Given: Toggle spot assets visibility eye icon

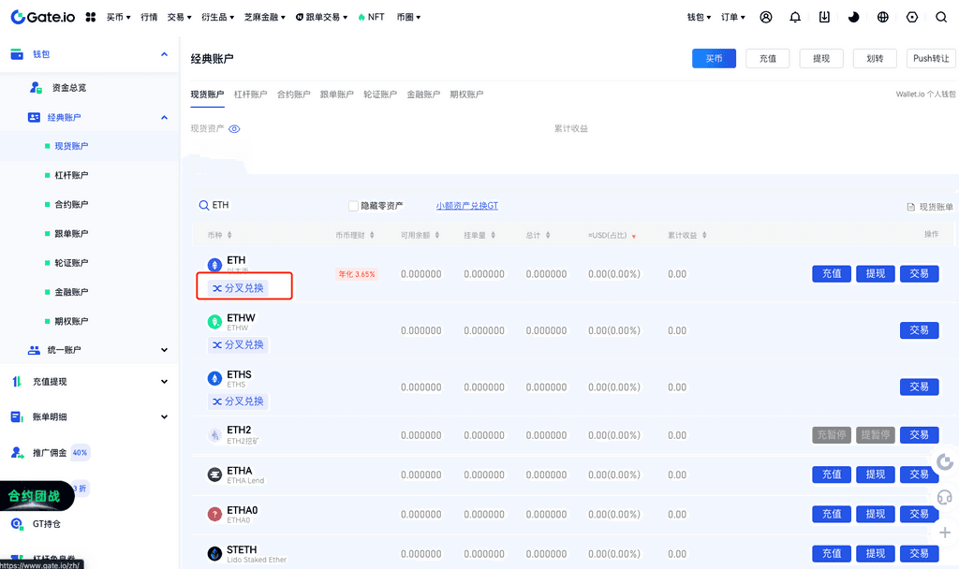Looking at the screenshot, I should pyautogui.click(x=234, y=129).
